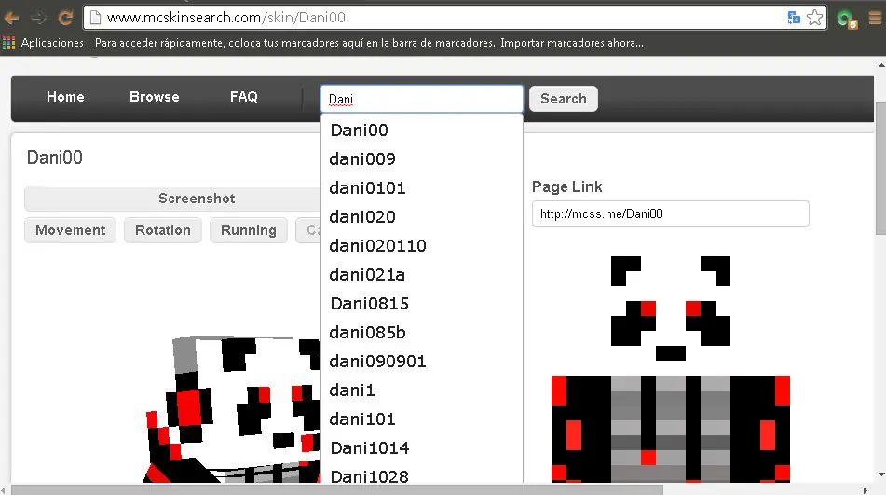The width and height of the screenshot is (886, 495).
Task: Click the Running button
Action: coord(249,230)
